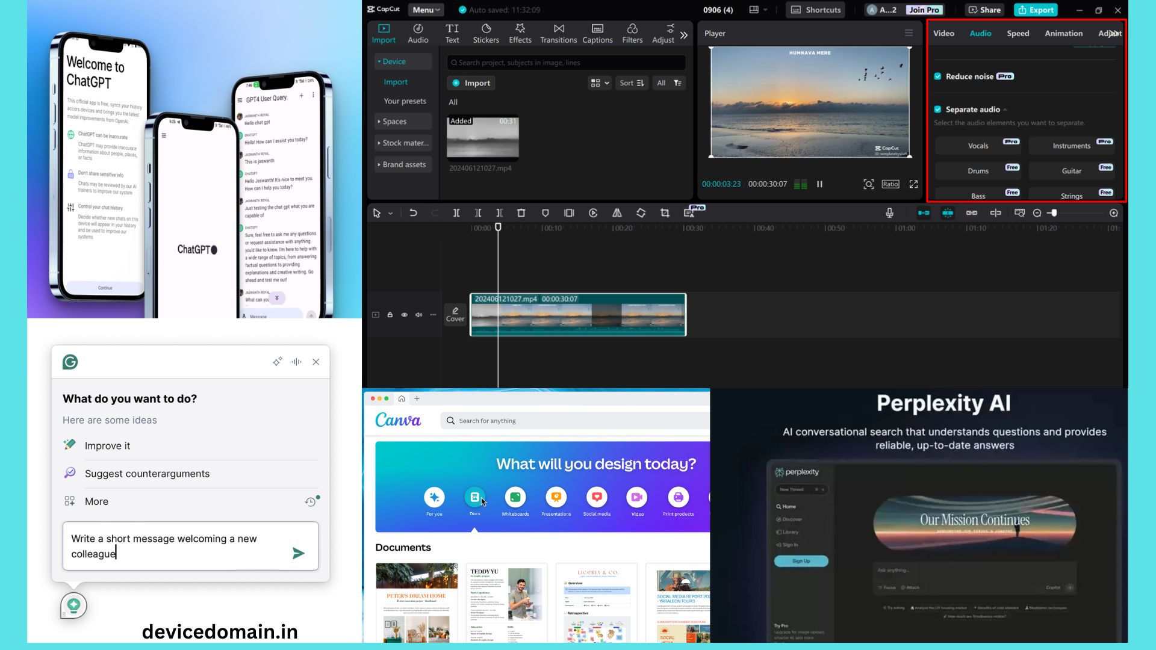Disable the Separate audio checkbox

click(x=939, y=109)
